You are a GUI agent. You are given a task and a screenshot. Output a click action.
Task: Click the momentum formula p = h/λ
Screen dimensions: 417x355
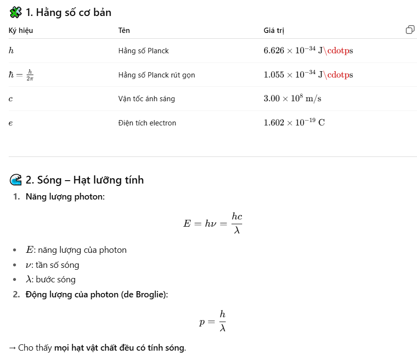pos(213,322)
